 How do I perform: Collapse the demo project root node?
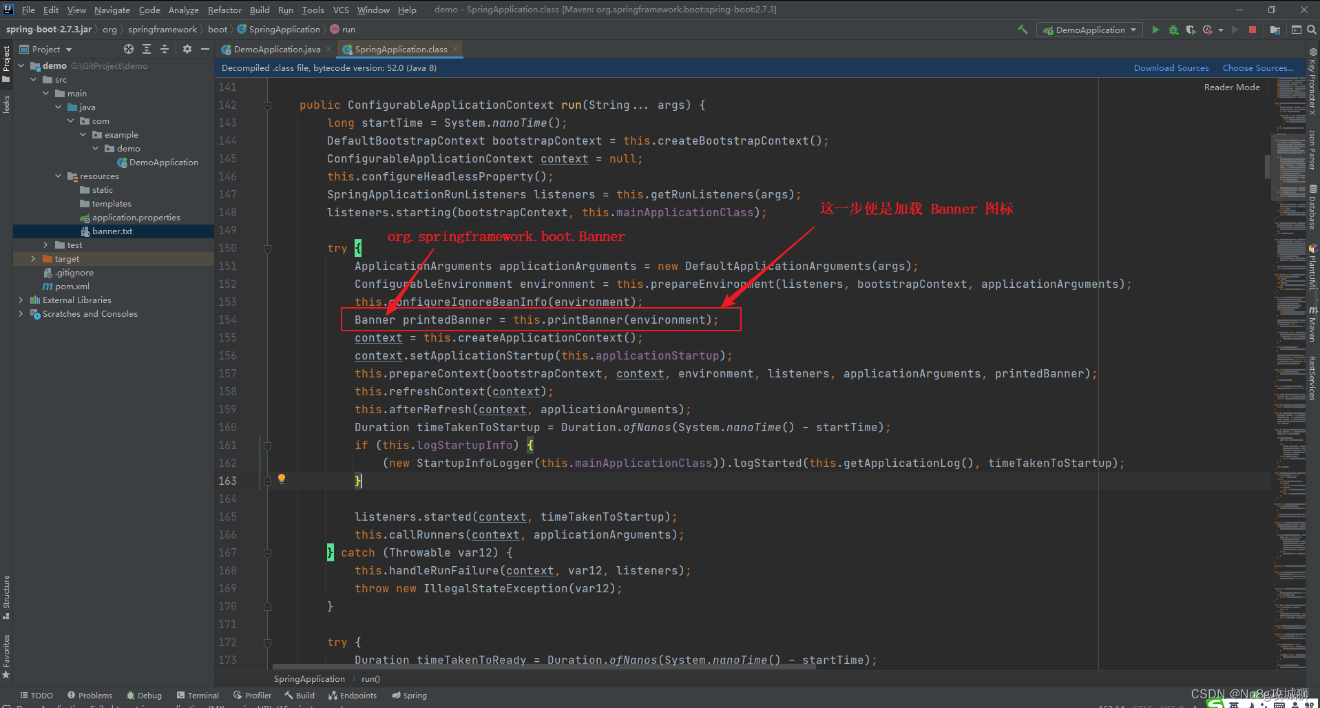(x=21, y=66)
